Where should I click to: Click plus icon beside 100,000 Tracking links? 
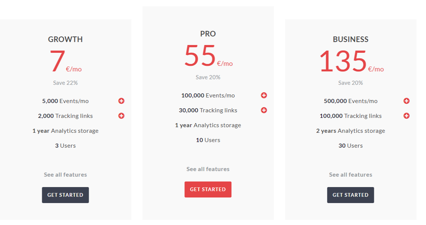coord(407,116)
